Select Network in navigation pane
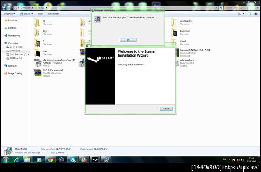 [x=10, y=66]
